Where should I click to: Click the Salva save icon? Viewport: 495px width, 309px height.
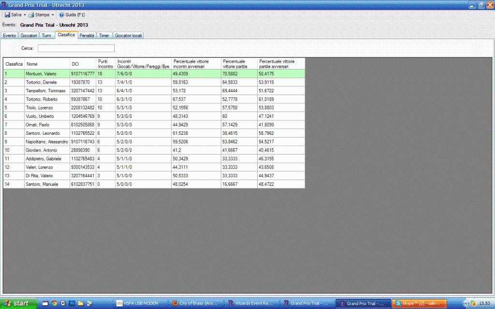(8, 15)
